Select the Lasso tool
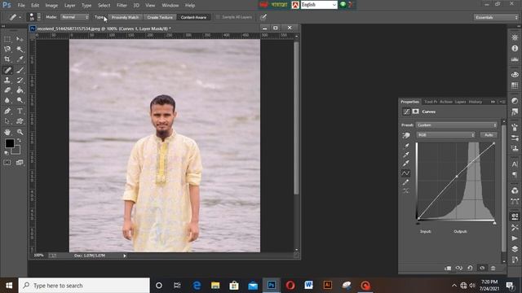 coord(7,49)
